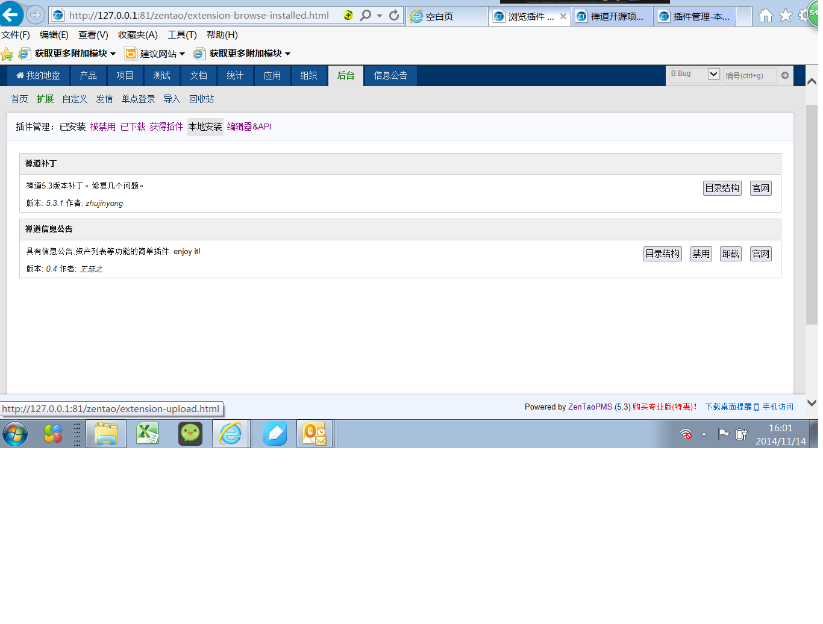This screenshot has width=823, height=624.
Task: Click the 首页 submenu link
Action: point(20,99)
